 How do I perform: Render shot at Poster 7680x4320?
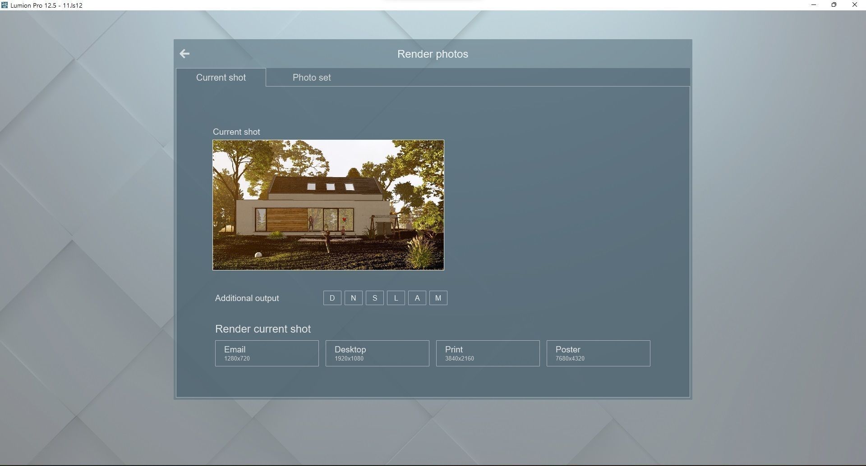(x=599, y=353)
